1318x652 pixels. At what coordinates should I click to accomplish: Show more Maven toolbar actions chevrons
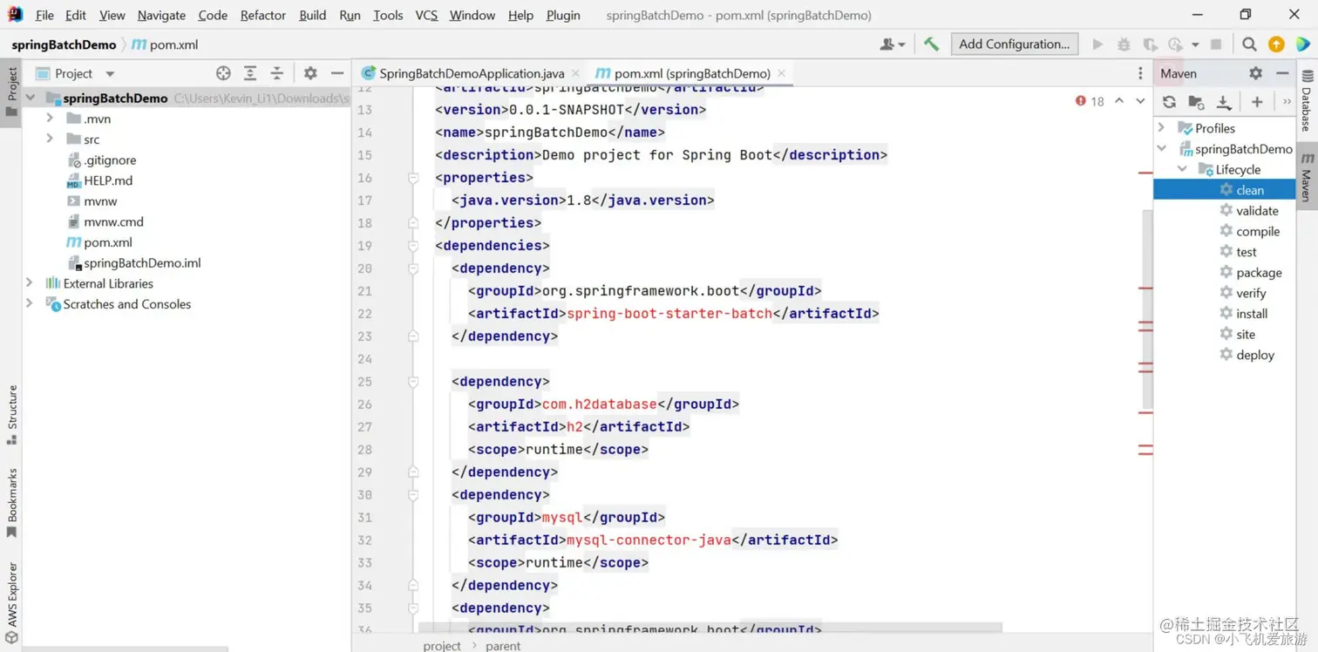click(1287, 102)
